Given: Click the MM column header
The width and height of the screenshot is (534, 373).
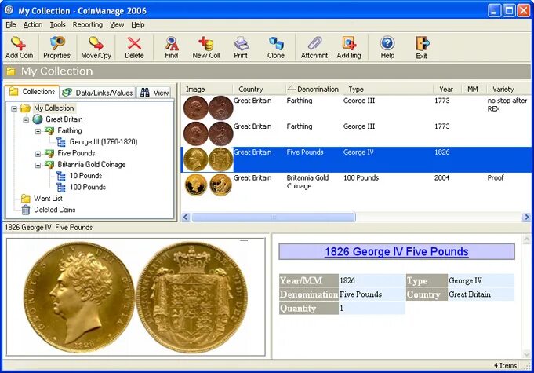Looking at the screenshot, I should pyautogui.click(x=474, y=89).
